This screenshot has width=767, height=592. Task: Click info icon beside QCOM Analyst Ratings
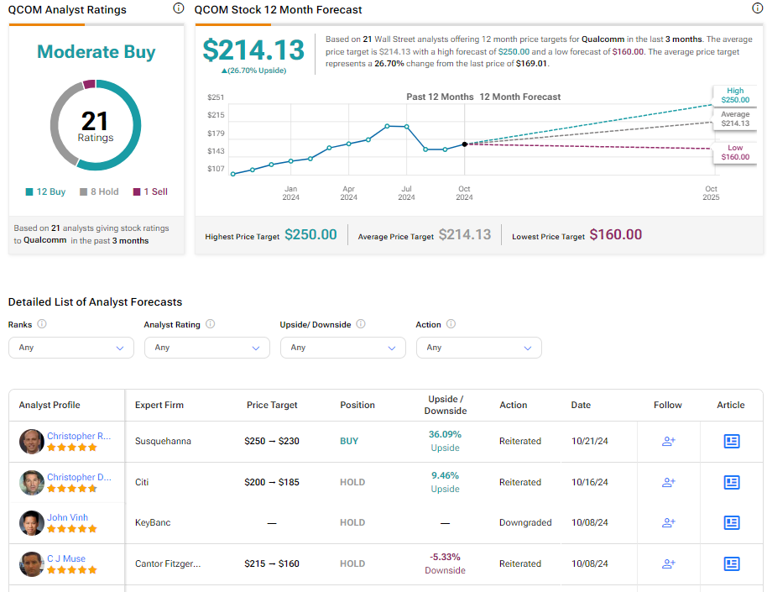(178, 9)
